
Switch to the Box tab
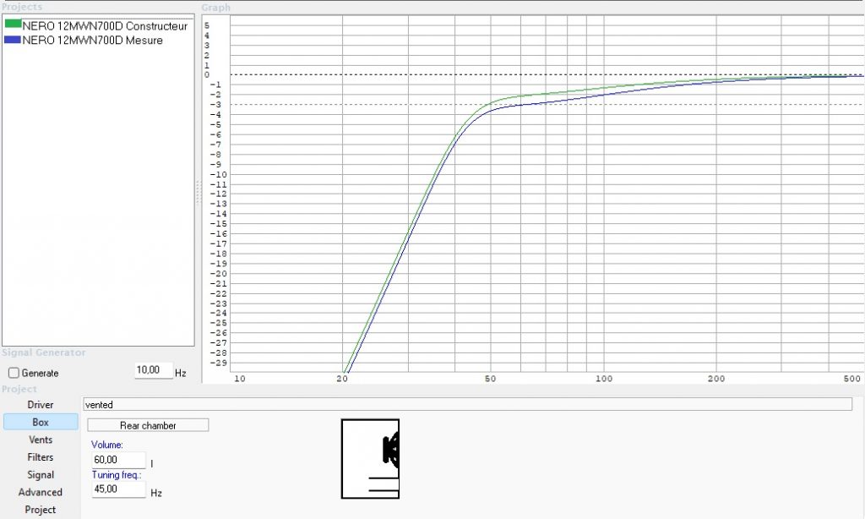41,422
